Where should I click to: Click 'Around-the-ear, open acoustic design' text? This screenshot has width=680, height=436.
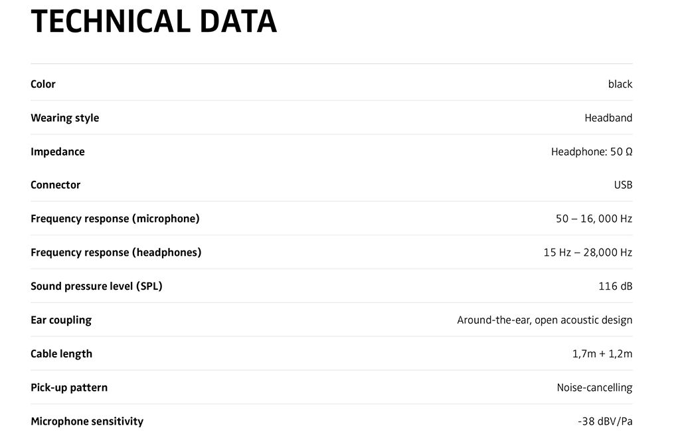(545, 320)
